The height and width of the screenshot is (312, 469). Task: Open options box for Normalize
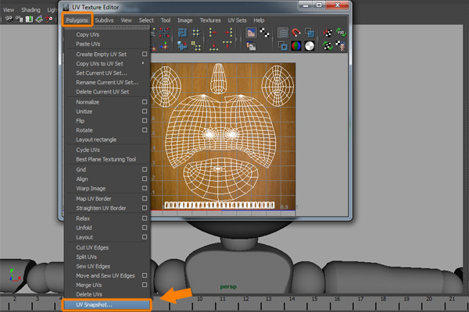(x=145, y=102)
